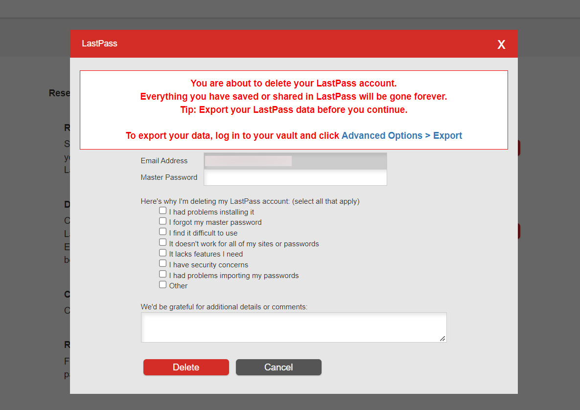Check 'It lacks features I need'
580x410 pixels.
(163, 253)
